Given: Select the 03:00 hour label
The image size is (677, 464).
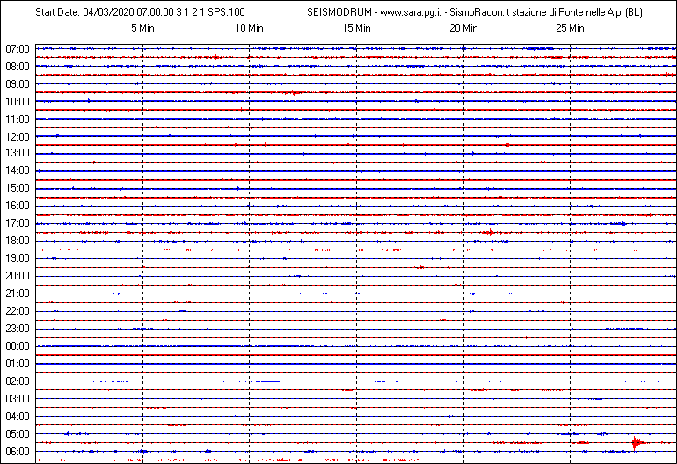Looking at the screenshot, I should (x=18, y=399).
